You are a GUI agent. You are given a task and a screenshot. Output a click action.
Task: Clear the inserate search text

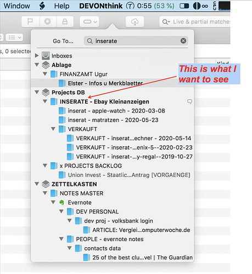(x=183, y=41)
